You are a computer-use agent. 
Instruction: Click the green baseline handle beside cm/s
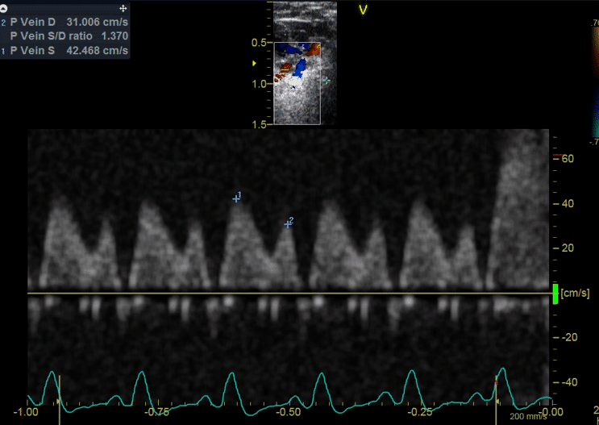[x=555, y=294]
